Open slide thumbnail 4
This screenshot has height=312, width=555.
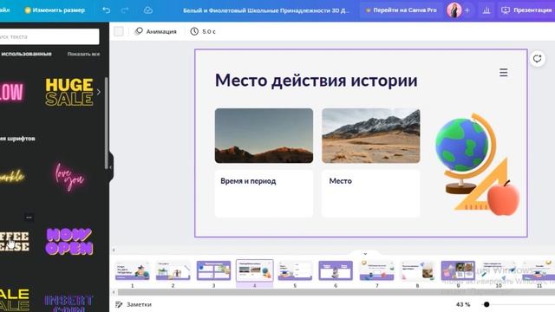[254, 270]
